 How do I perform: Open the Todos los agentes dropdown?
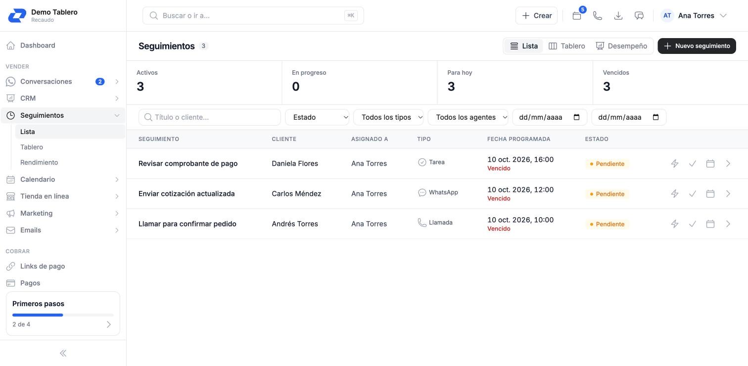point(468,117)
